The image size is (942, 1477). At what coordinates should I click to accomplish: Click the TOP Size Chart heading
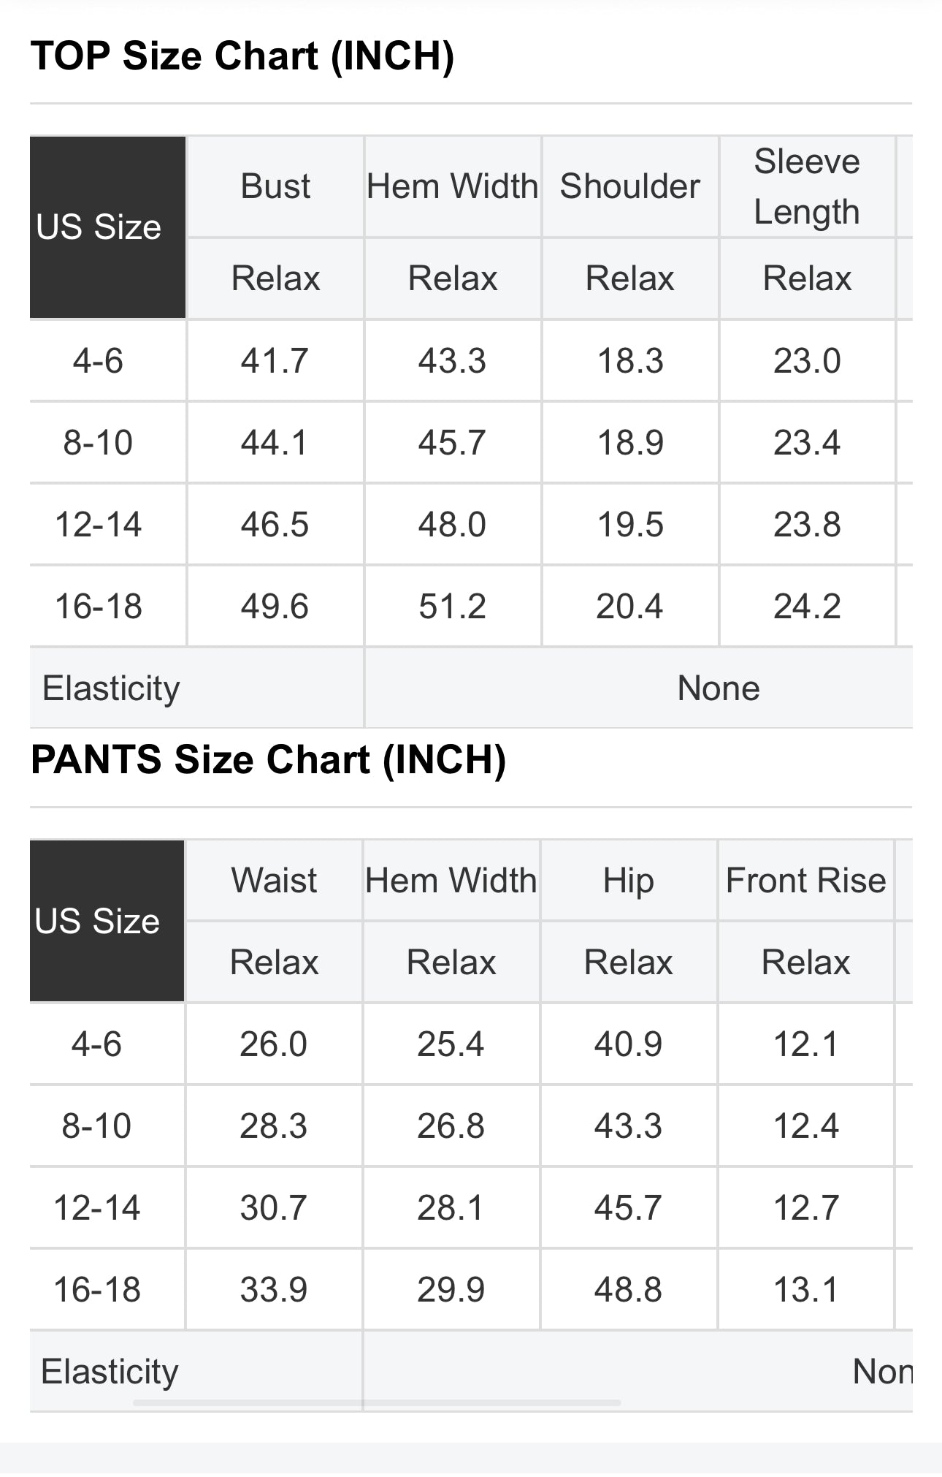click(242, 56)
